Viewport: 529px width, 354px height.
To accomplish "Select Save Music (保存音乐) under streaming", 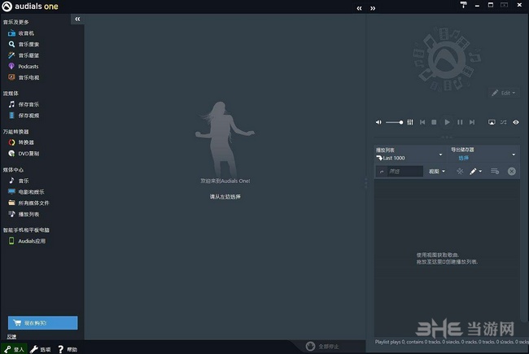I will click(x=24, y=104).
